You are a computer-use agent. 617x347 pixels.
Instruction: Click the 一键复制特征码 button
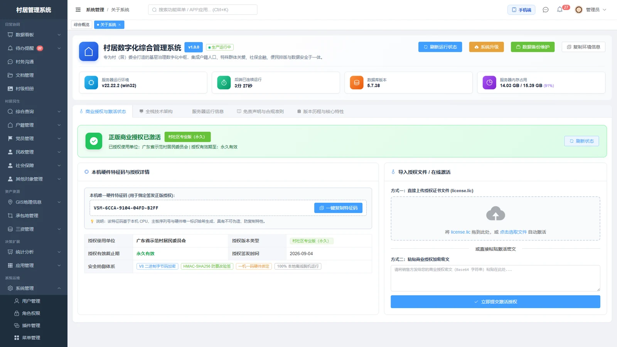pos(338,208)
